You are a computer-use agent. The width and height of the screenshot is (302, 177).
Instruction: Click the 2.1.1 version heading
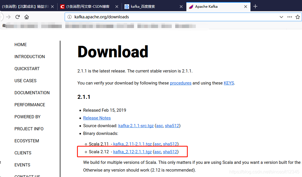[84, 97]
